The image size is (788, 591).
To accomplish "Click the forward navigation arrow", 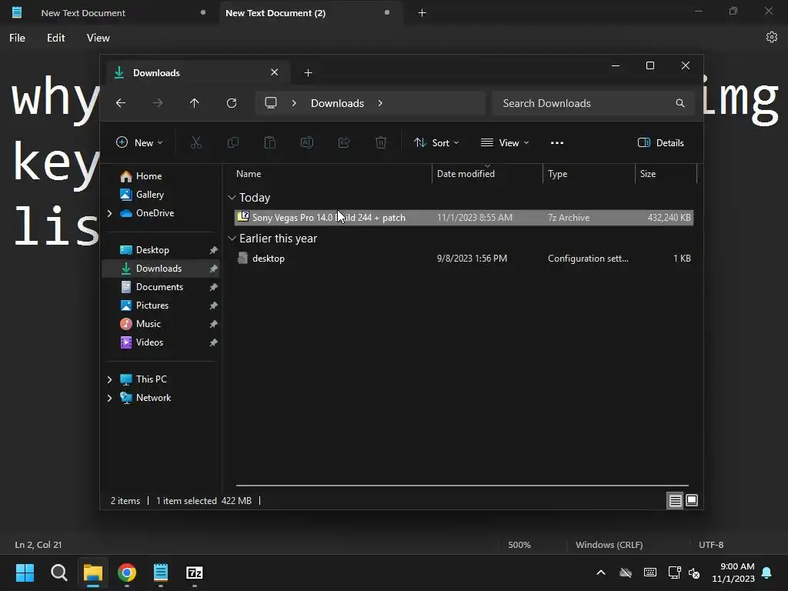I will point(158,103).
